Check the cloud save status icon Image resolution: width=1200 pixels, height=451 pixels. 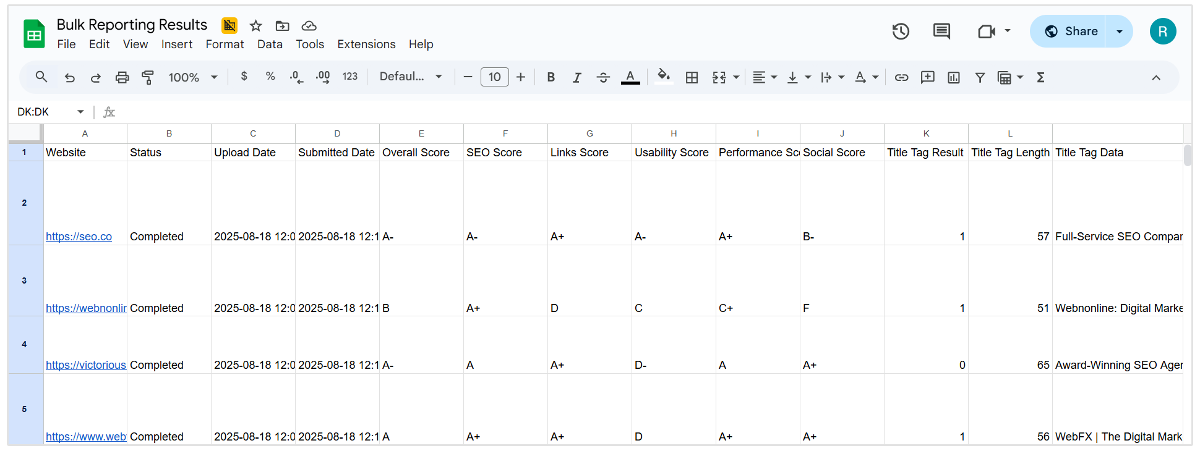point(309,25)
